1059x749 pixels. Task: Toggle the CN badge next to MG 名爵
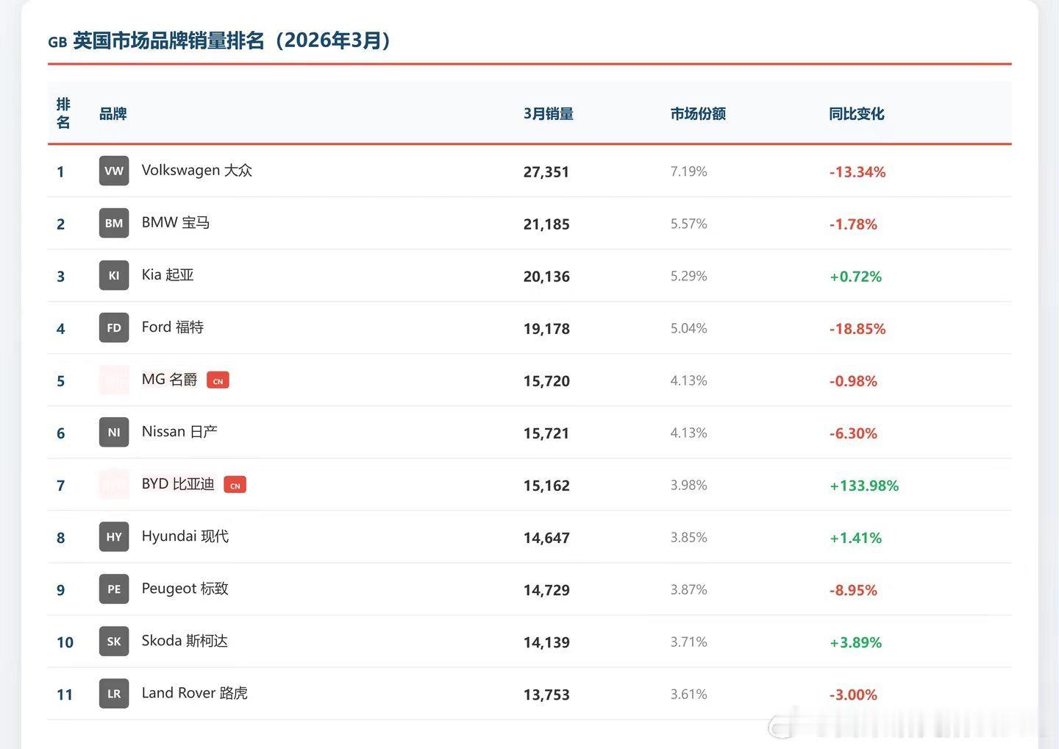pos(218,380)
